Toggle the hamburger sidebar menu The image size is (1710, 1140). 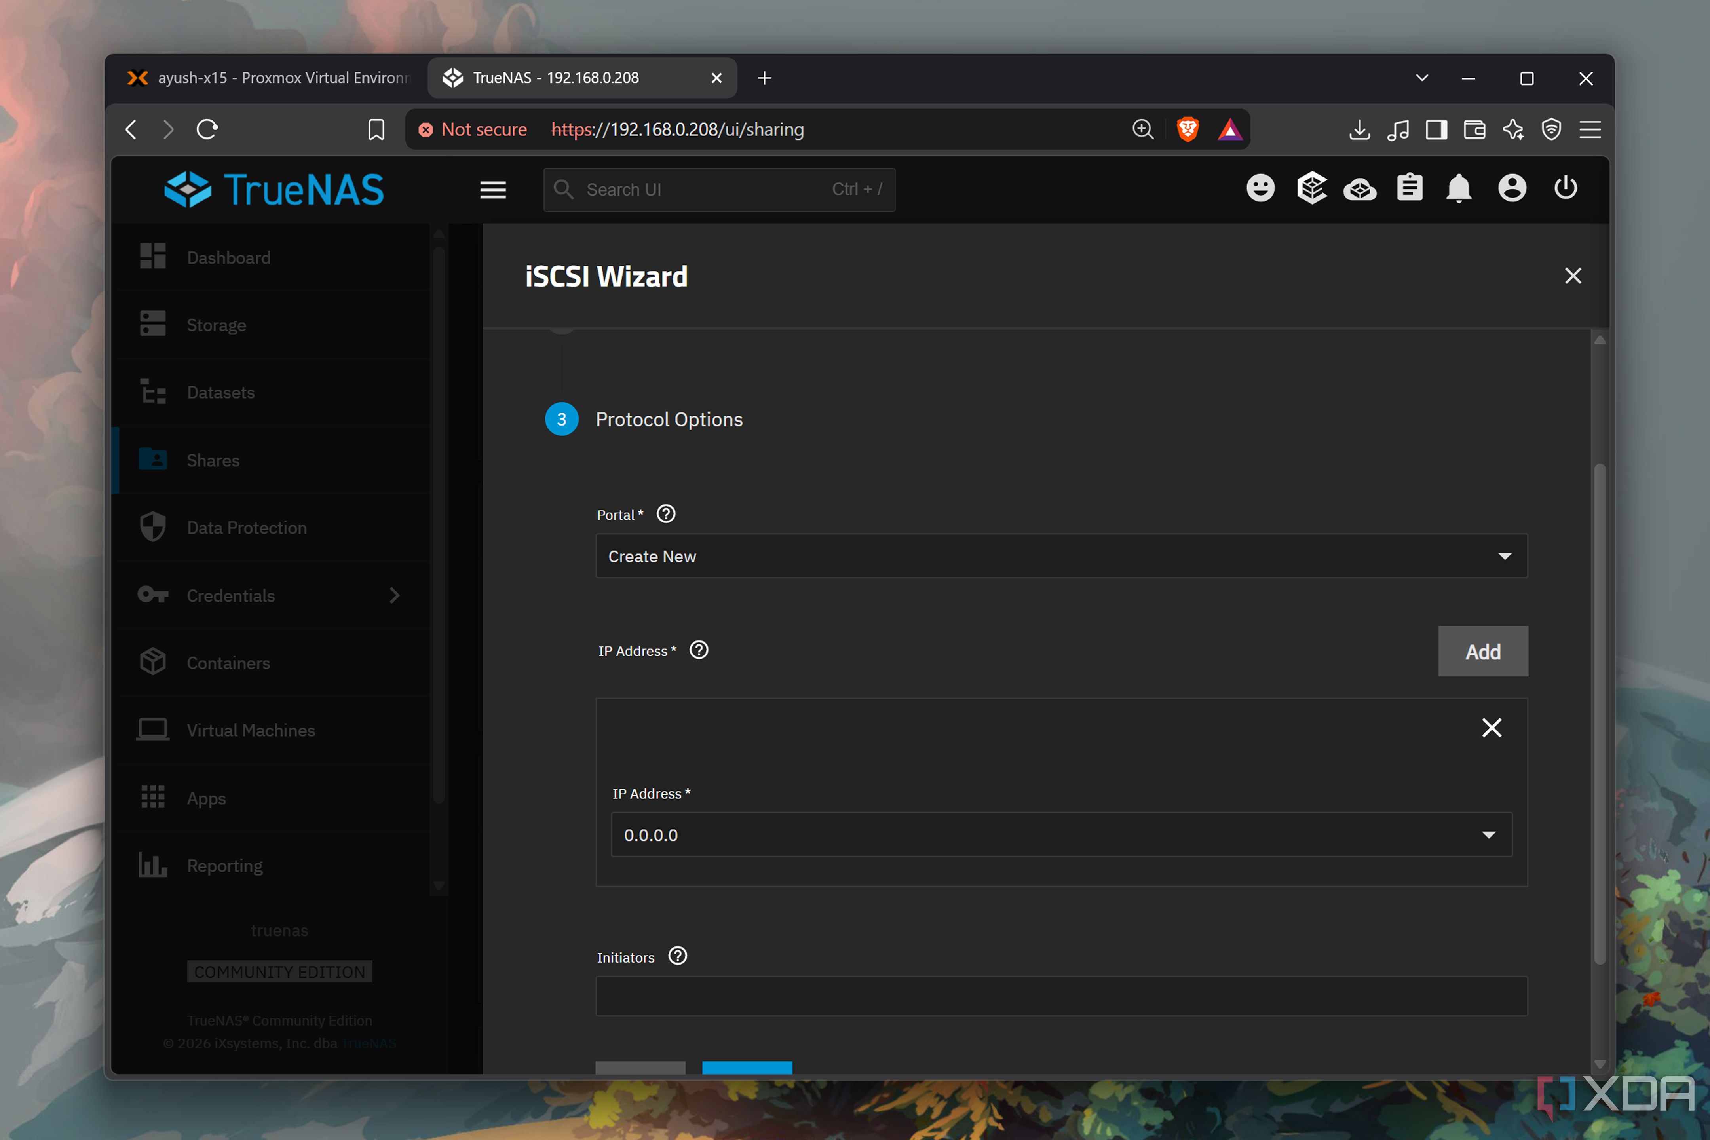pos(493,190)
